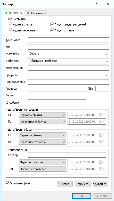This screenshot has width=114, height=201.
Task: Expand the empty Причина dropdown
Action: coord(69,75)
